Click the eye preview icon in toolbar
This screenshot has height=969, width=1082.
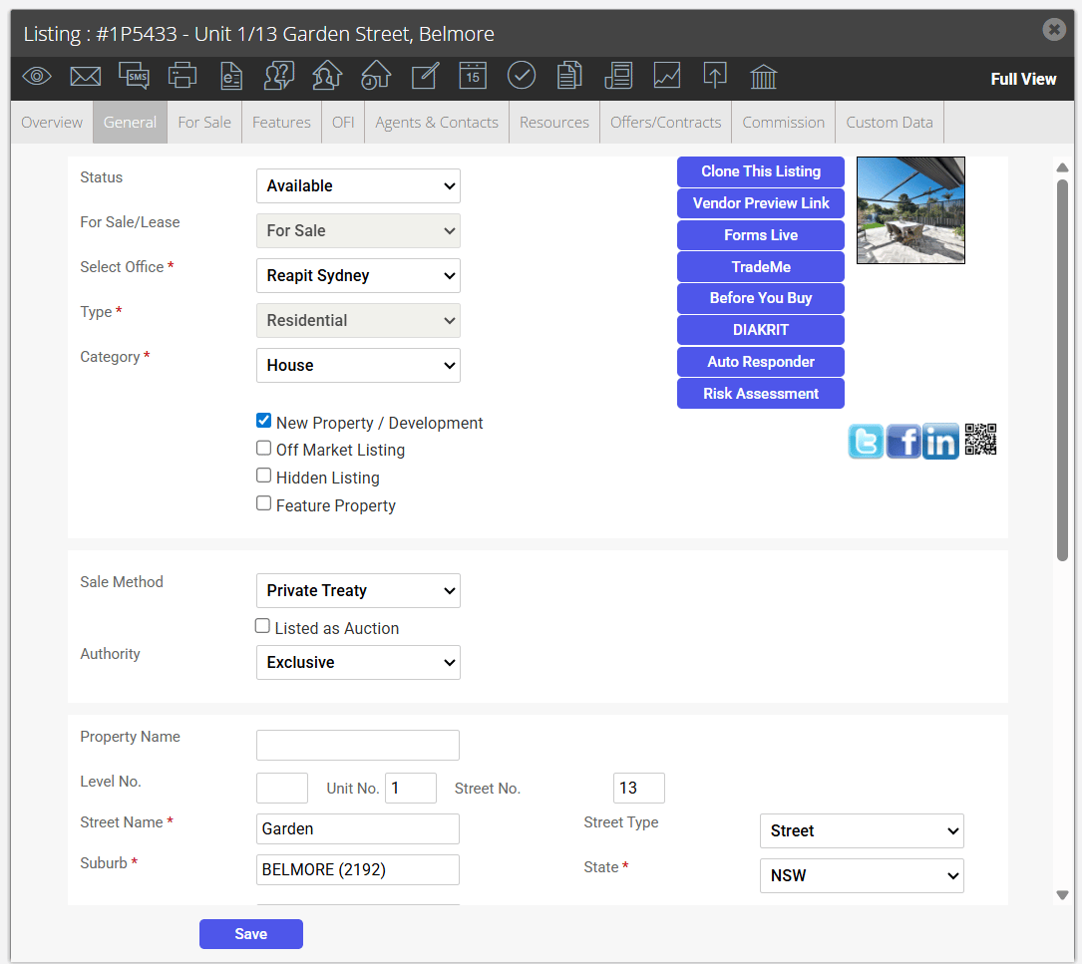click(x=37, y=77)
